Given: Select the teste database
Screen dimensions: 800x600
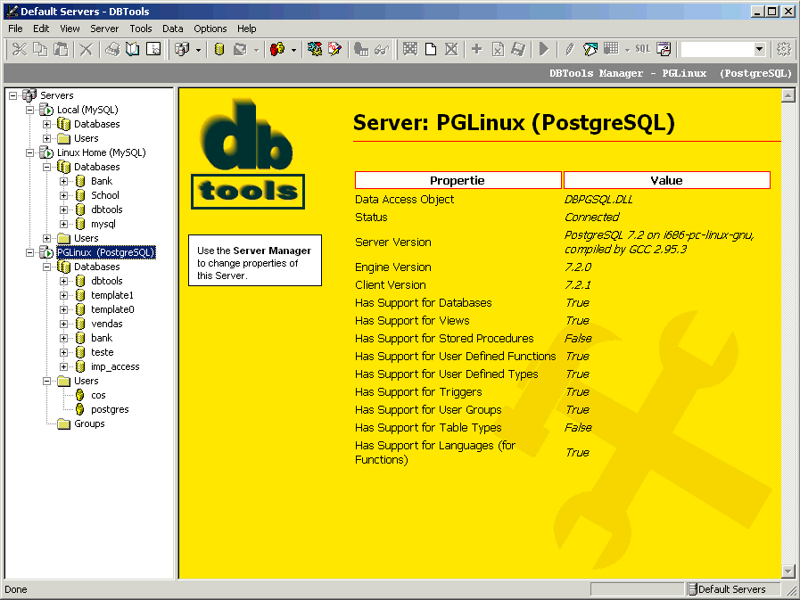Looking at the screenshot, I should (102, 352).
